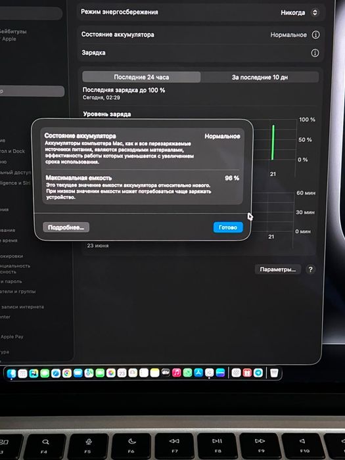Switch to Последние 24 часа tab
Viewport: 345px width, 460px height.
(141, 77)
